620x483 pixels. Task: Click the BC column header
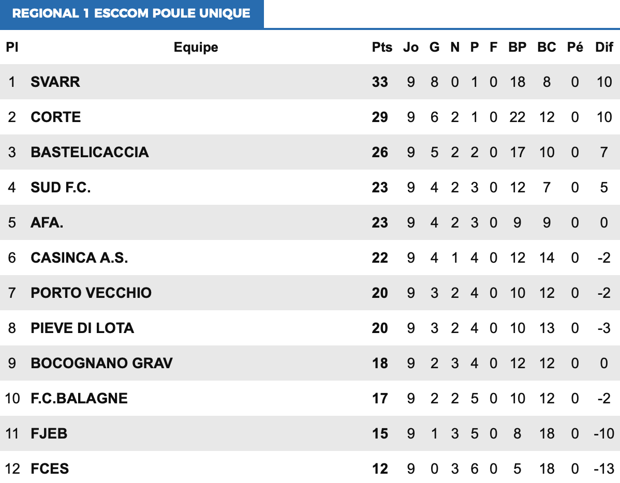547,48
